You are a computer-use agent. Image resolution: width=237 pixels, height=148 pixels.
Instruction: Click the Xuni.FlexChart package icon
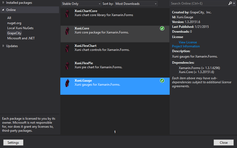click(x=67, y=48)
